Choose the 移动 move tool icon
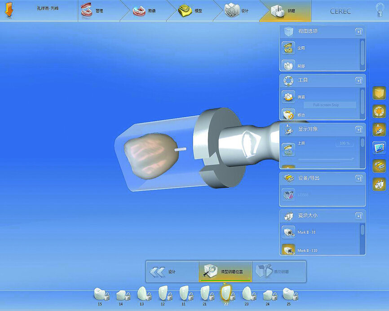 pyautogui.click(x=288, y=114)
